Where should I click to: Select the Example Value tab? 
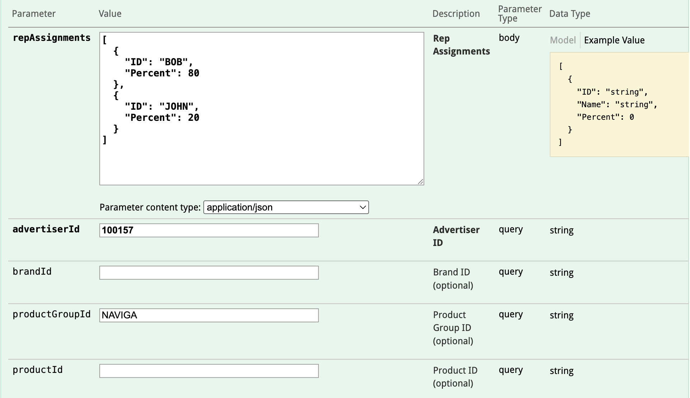[614, 40]
